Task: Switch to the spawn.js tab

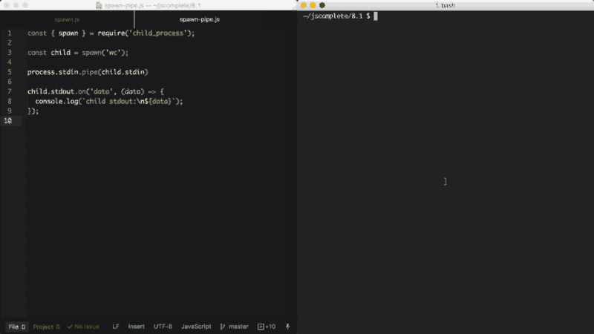Action: click(67, 19)
